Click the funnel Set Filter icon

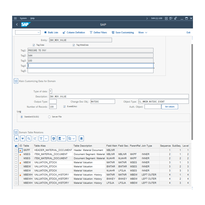click(x=41, y=138)
